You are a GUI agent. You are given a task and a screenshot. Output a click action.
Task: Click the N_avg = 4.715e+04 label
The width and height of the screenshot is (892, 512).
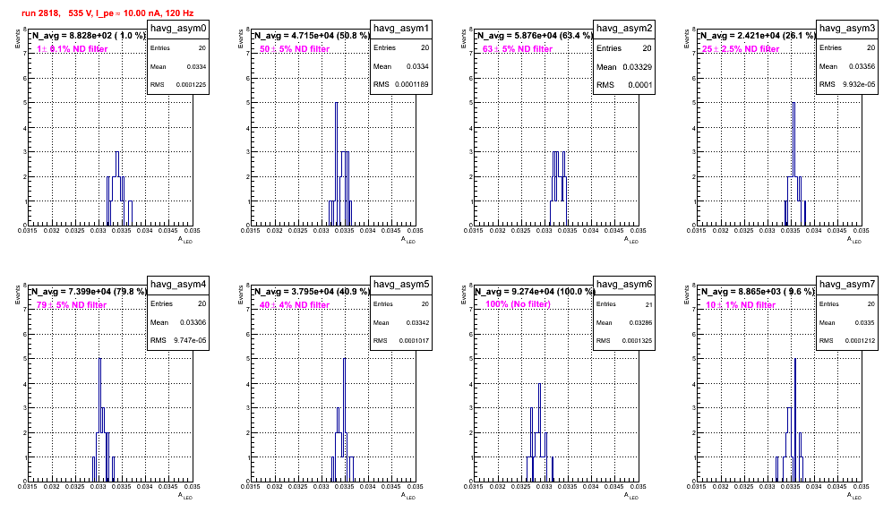coord(312,35)
